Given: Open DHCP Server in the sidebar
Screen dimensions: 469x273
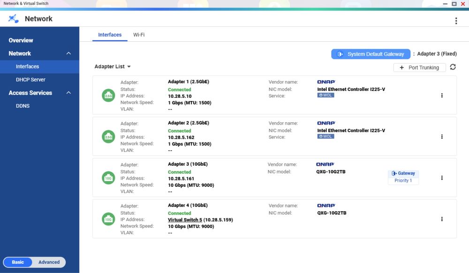Looking at the screenshot, I should point(30,80).
